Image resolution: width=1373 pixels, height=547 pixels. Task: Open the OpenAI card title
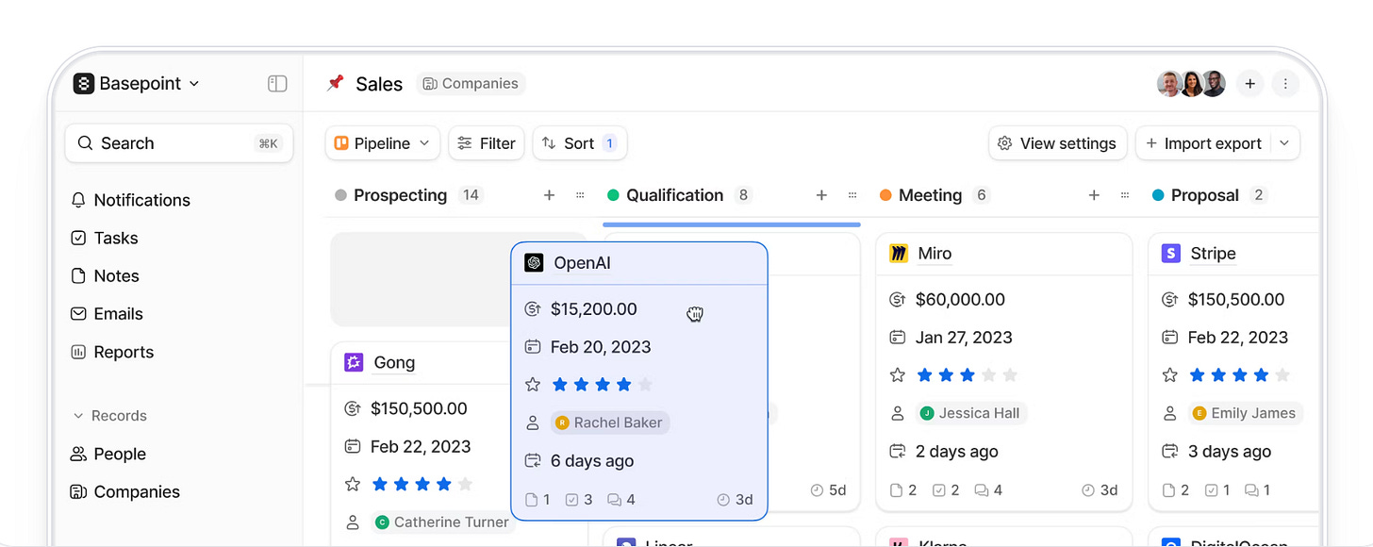[582, 263]
